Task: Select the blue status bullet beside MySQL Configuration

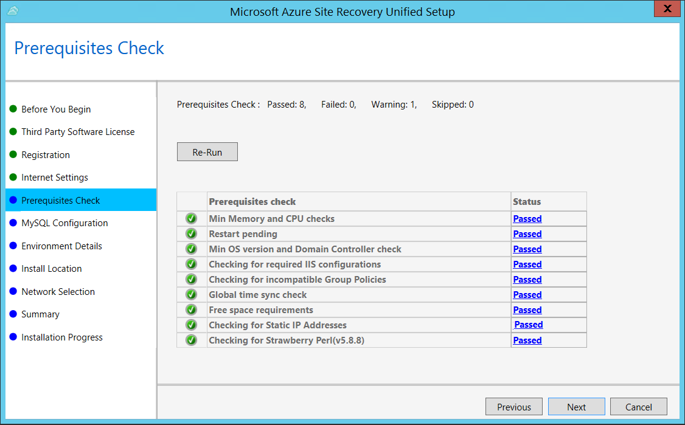Action: (14, 223)
